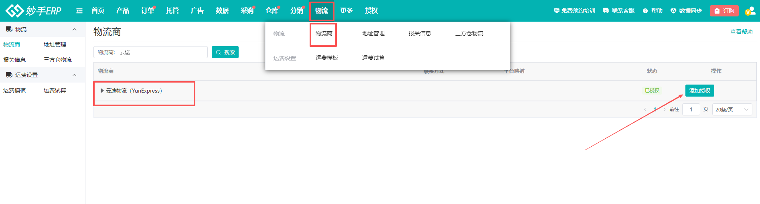This screenshot has width=760, height=204.
Task: Open the 查看帮助 link
Action: pyautogui.click(x=742, y=32)
